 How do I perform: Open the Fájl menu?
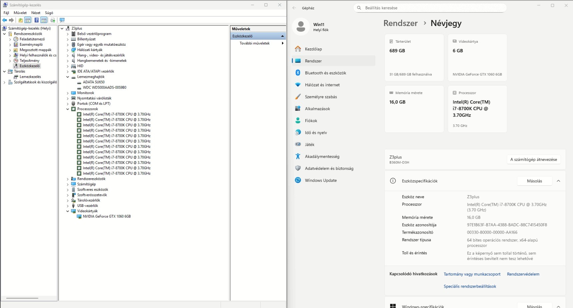point(6,13)
